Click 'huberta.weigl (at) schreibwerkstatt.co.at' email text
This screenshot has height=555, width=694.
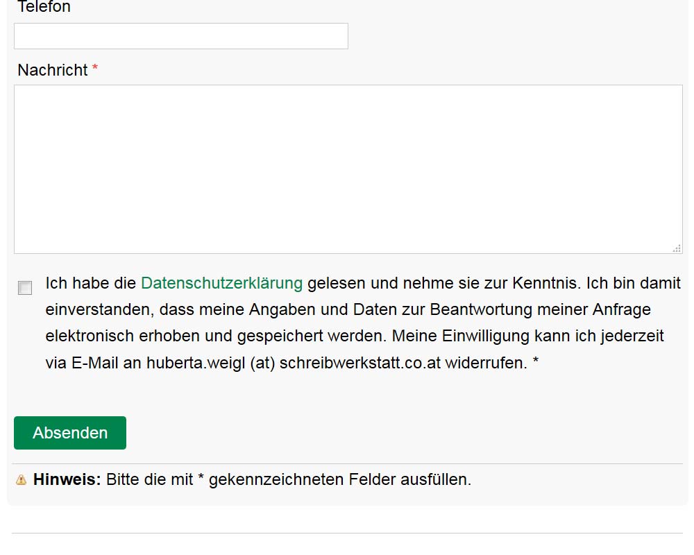point(294,363)
